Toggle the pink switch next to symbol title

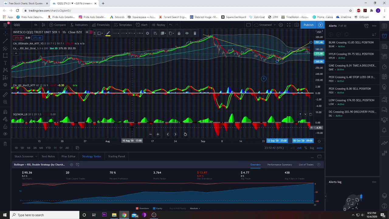point(88,32)
